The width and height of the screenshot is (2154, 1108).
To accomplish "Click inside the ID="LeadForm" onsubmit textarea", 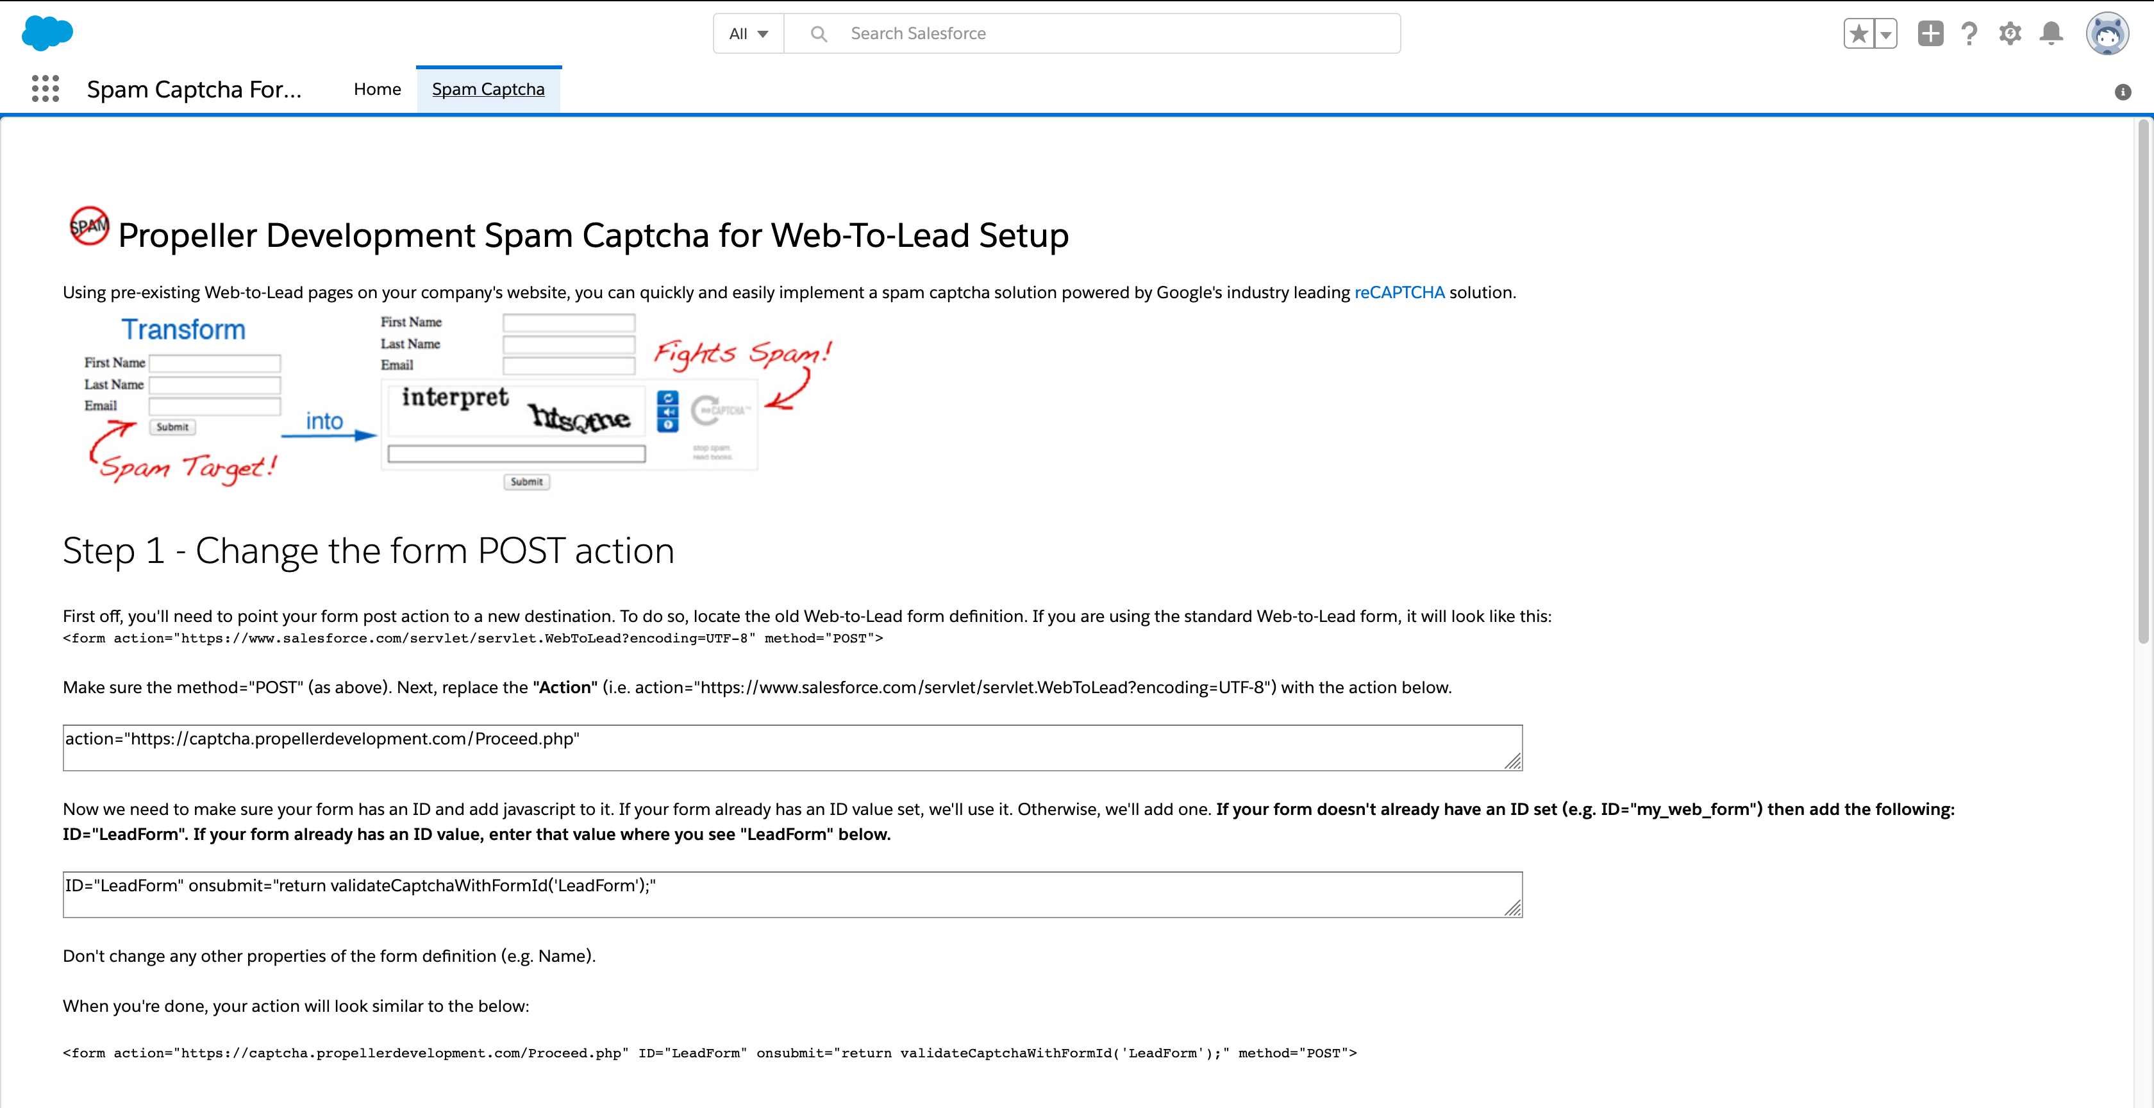I will coord(792,894).
